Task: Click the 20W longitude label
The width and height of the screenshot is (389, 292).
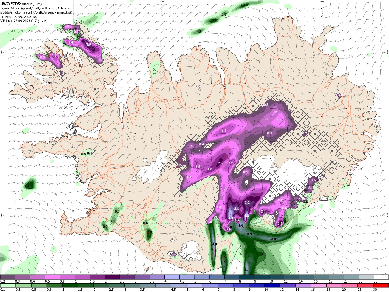Action: (162, 2)
